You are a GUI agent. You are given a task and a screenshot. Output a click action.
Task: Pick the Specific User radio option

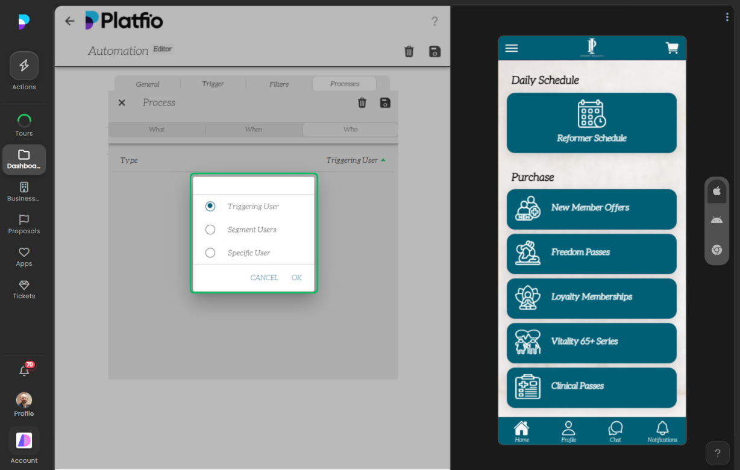210,253
